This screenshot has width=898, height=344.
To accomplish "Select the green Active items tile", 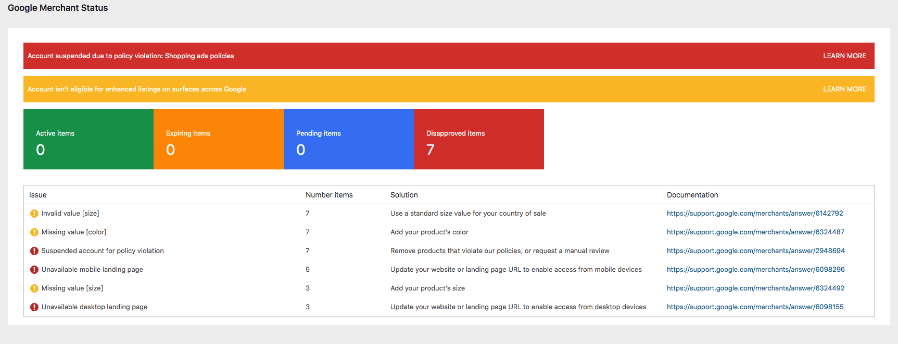I will (88, 139).
